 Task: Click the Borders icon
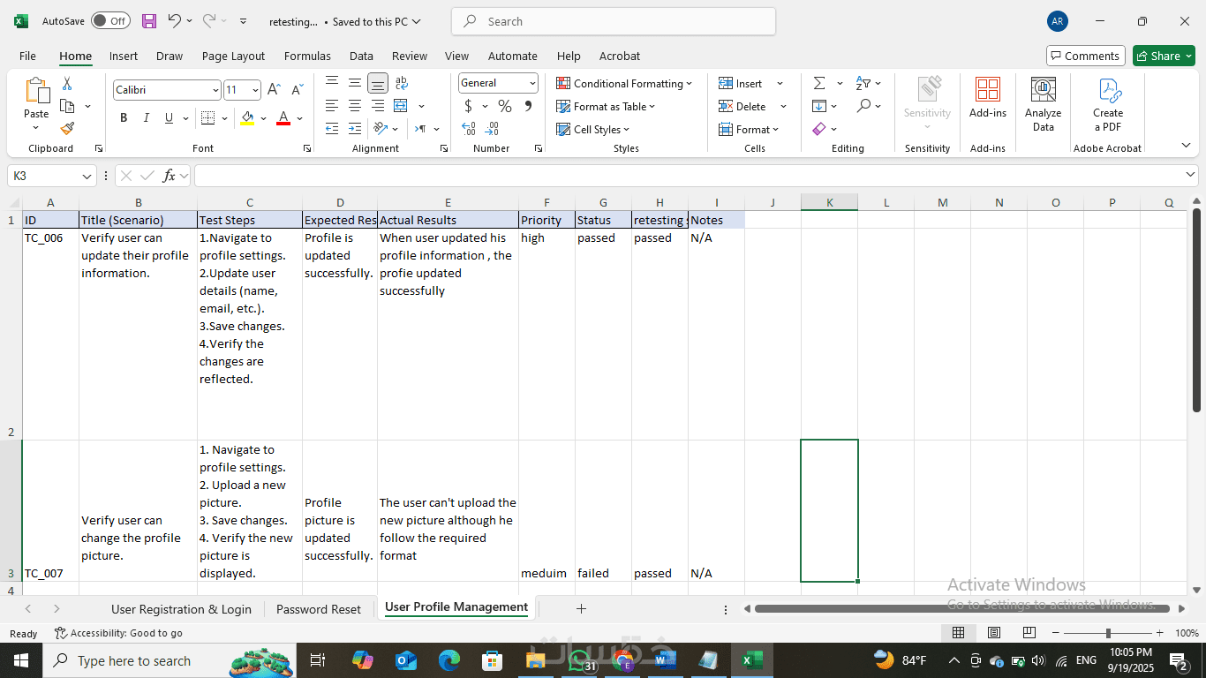tap(207, 118)
